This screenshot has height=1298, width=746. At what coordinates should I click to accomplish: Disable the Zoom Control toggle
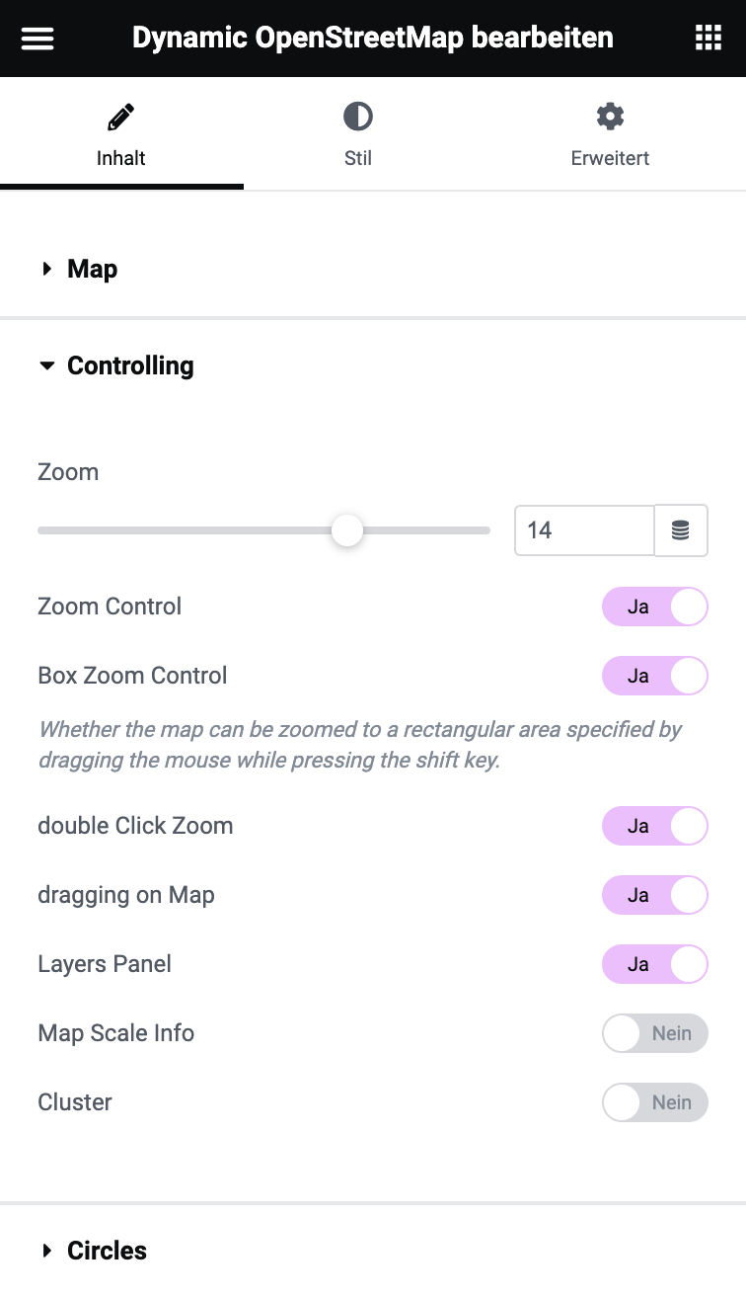[x=655, y=607]
